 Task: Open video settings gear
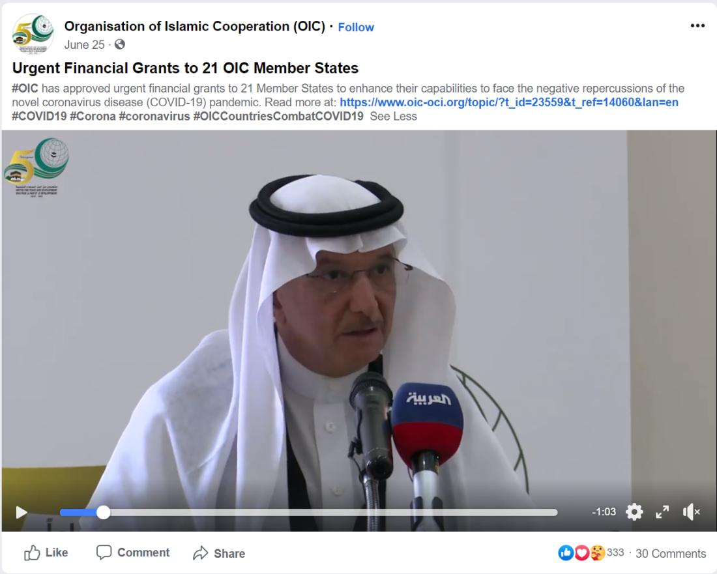634,512
